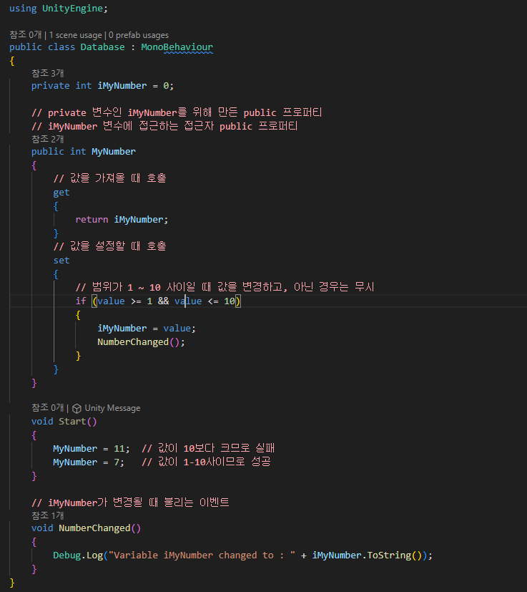Image resolution: width=527 pixels, height=592 pixels.
Task: Click UnityEngine in the using statement
Action: pyautogui.click(x=73, y=9)
